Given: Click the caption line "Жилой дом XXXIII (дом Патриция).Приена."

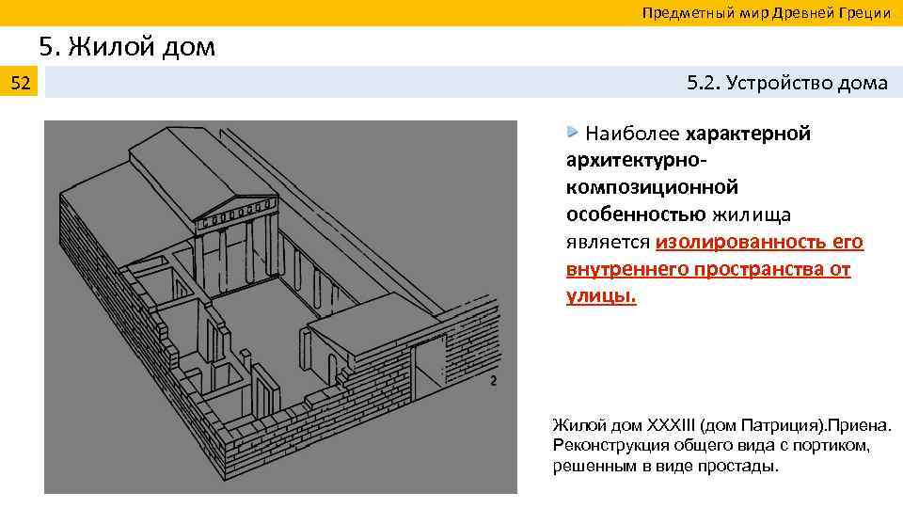Looking at the screenshot, I should coord(721,425).
